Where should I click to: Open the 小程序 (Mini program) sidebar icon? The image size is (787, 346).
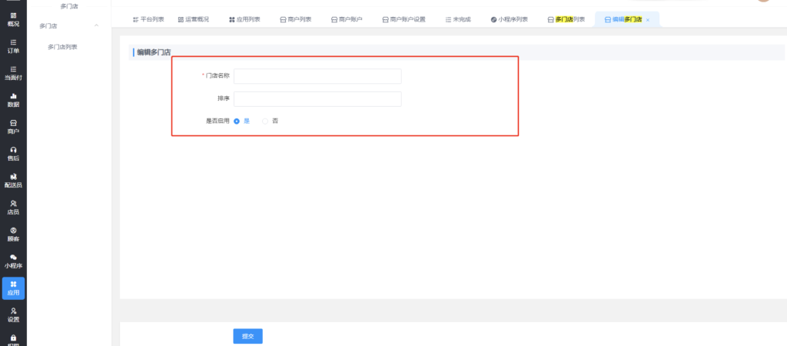pyautogui.click(x=13, y=261)
